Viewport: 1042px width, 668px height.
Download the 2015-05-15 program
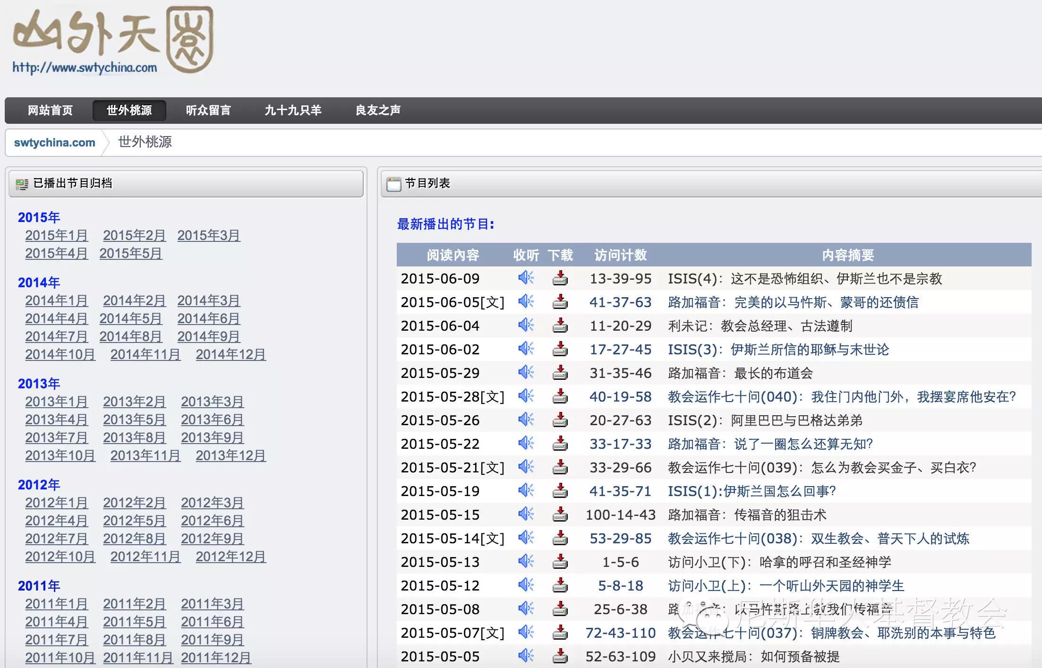point(560,514)
